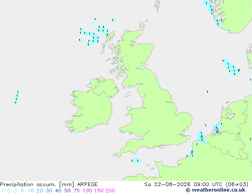Click the 100 mm legend value
Image resolution: width=252 pixels, height=194 pixels.
(x=87, y=191)
